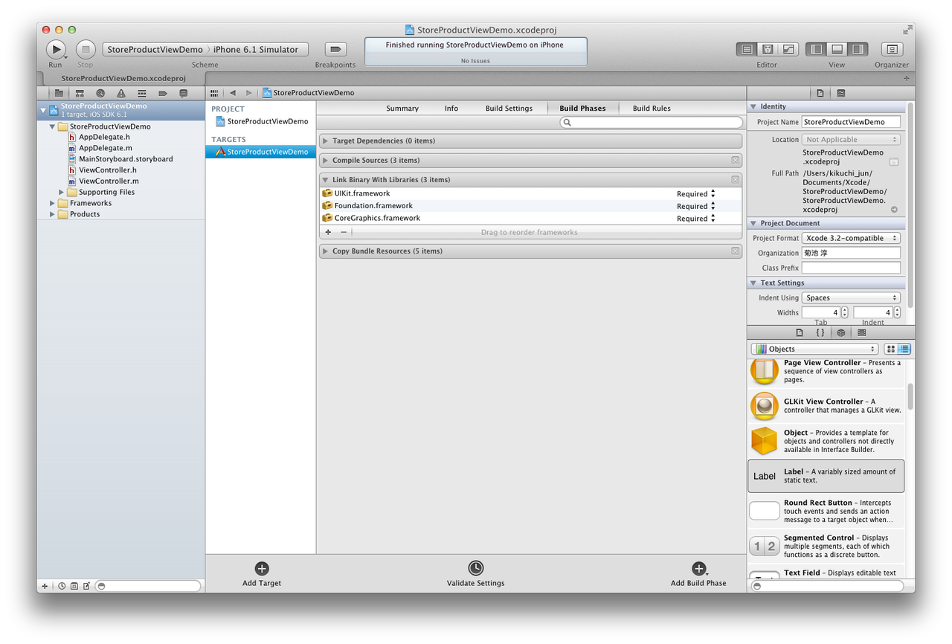Expand Copy Bundle Resources section

(325, 251)
